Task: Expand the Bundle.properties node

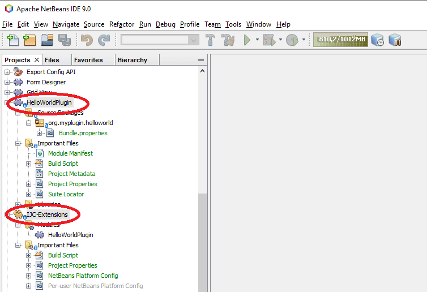Action: click(40, 133)
